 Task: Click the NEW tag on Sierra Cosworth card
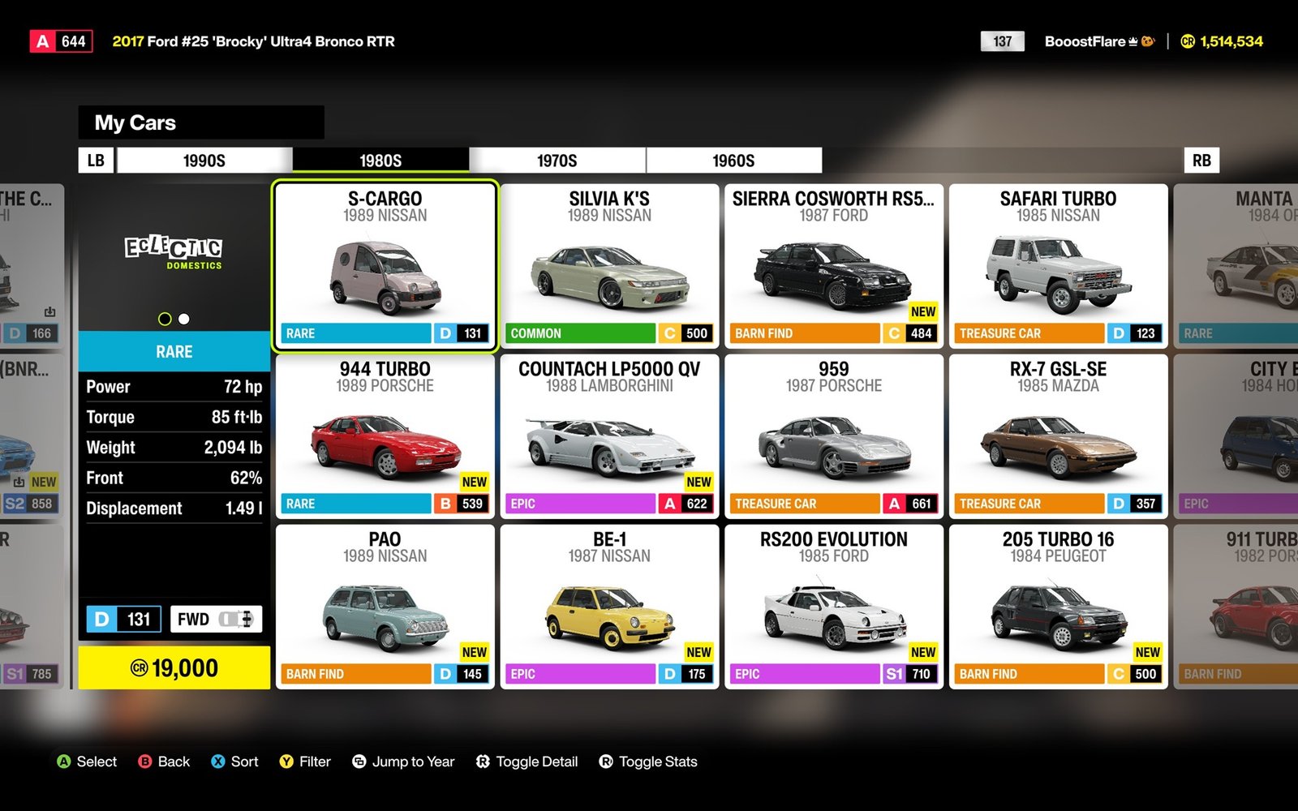(x=923, y=311)
